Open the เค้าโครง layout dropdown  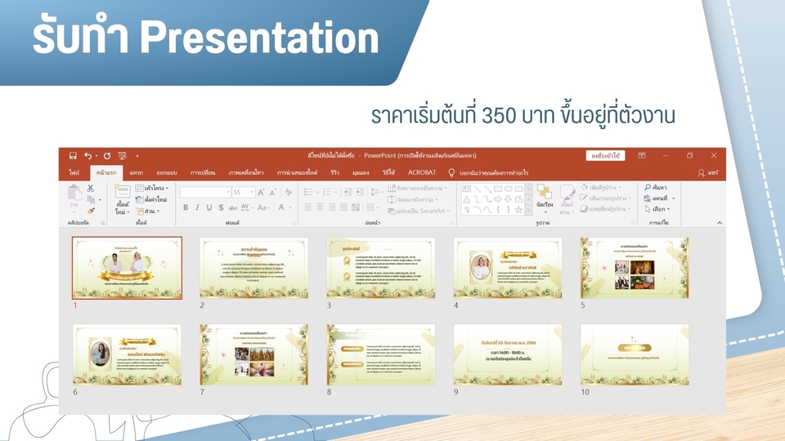[x=152, y=189]
